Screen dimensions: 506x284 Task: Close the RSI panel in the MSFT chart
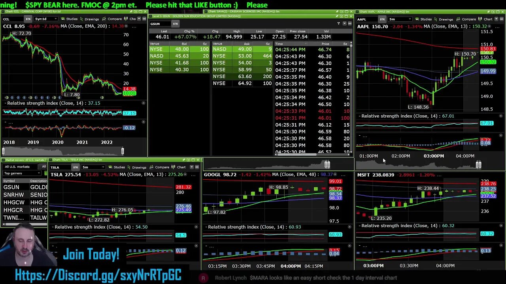click(501, 226)
